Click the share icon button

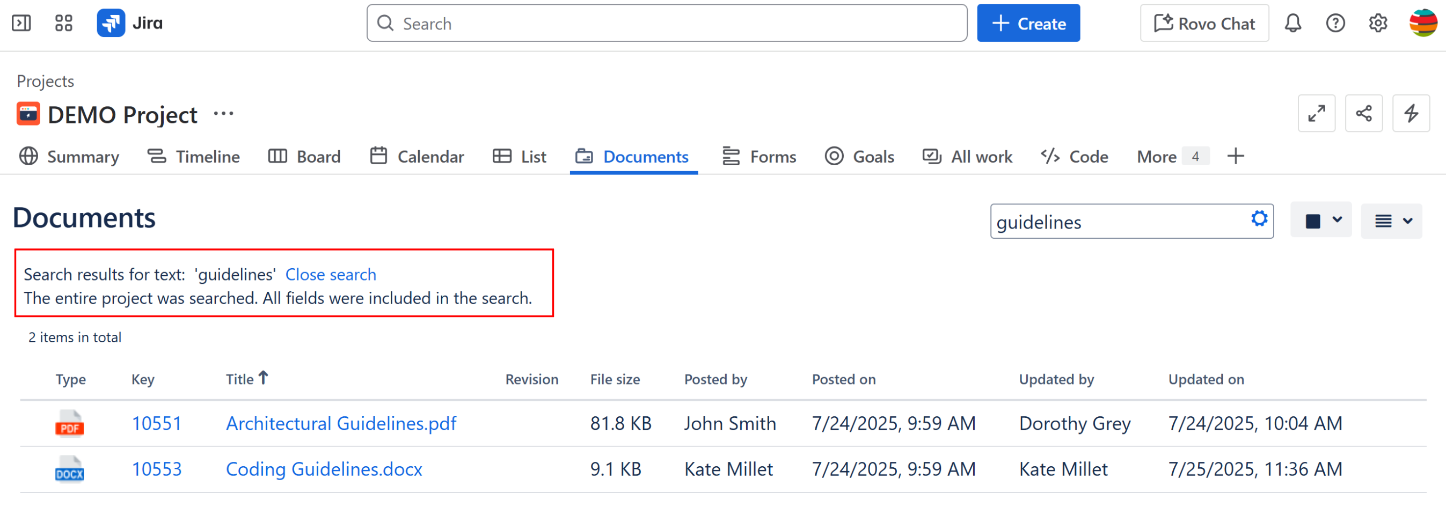[x=1363, y=113]
